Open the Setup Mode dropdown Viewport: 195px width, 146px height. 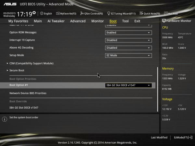pyautogui.click(x=128, y=55)
